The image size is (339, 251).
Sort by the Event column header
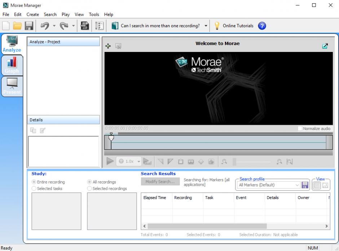[x=249, y=198]
